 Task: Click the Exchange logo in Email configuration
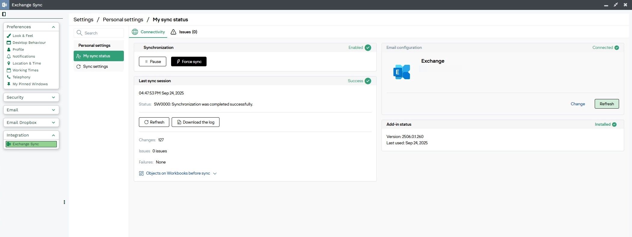coord(401,72)
